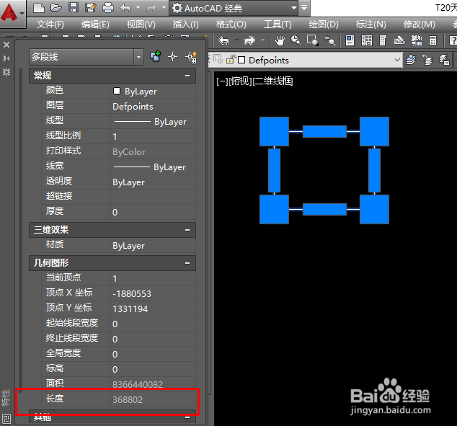Open the customize quick access toolbar dropdown

click(304, 8)
